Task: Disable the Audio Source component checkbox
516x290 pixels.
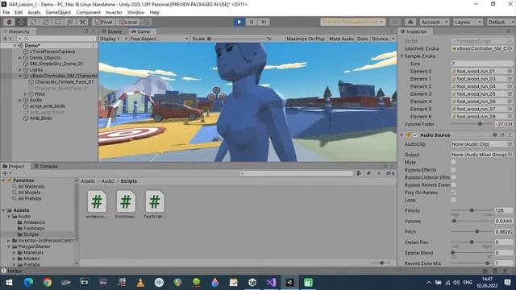Action: coord(415,135)
